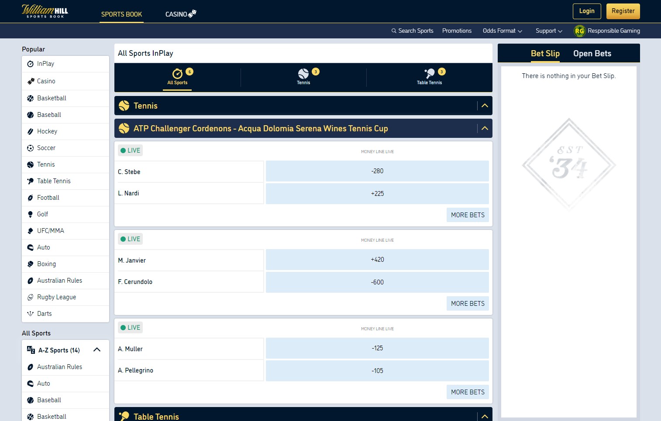Click the UFC/MMA glove icon in sidebar
The width and height of the screenshot is (661, 421).
pos(30,231)
